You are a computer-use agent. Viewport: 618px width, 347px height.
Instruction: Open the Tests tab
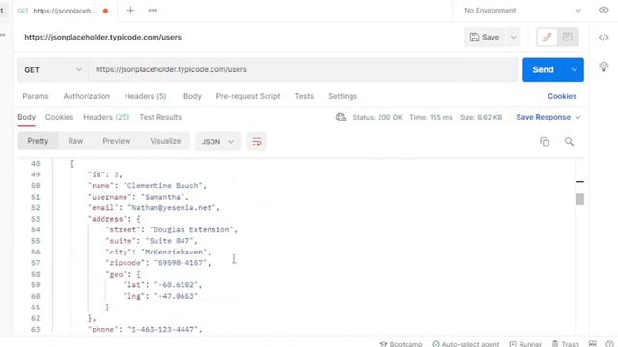coord(304,96)
